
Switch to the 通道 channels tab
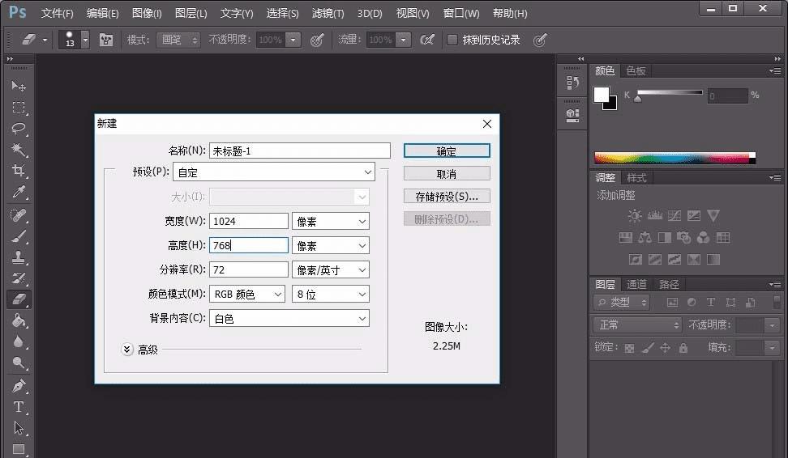637,284
